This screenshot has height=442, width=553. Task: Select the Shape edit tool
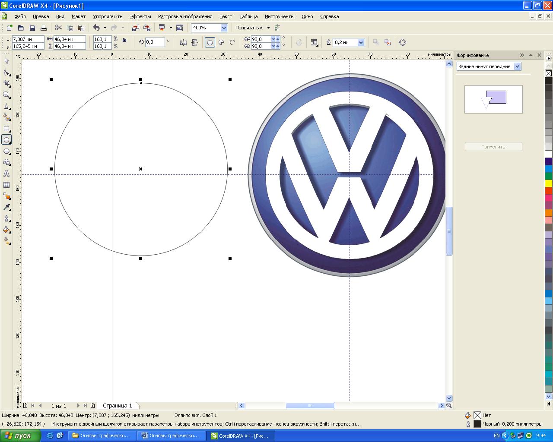click(6, 72)
